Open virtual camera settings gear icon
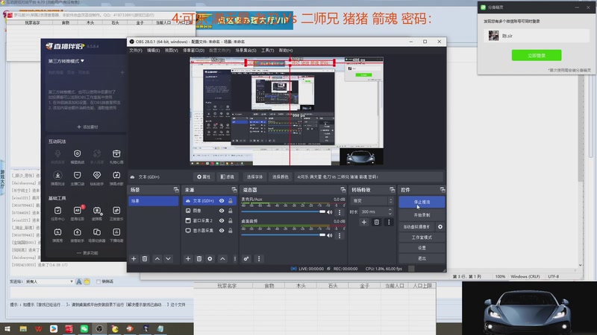This screenshot has width=597, height=335. pyautogui.click(x=440, y=227)
